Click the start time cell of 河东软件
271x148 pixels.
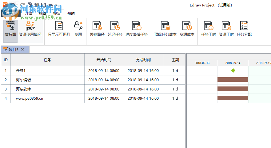coord(104,89)
